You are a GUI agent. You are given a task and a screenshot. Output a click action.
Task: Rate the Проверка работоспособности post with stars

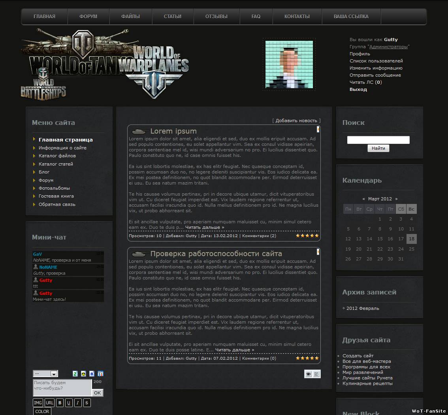[x=307, y=358]
